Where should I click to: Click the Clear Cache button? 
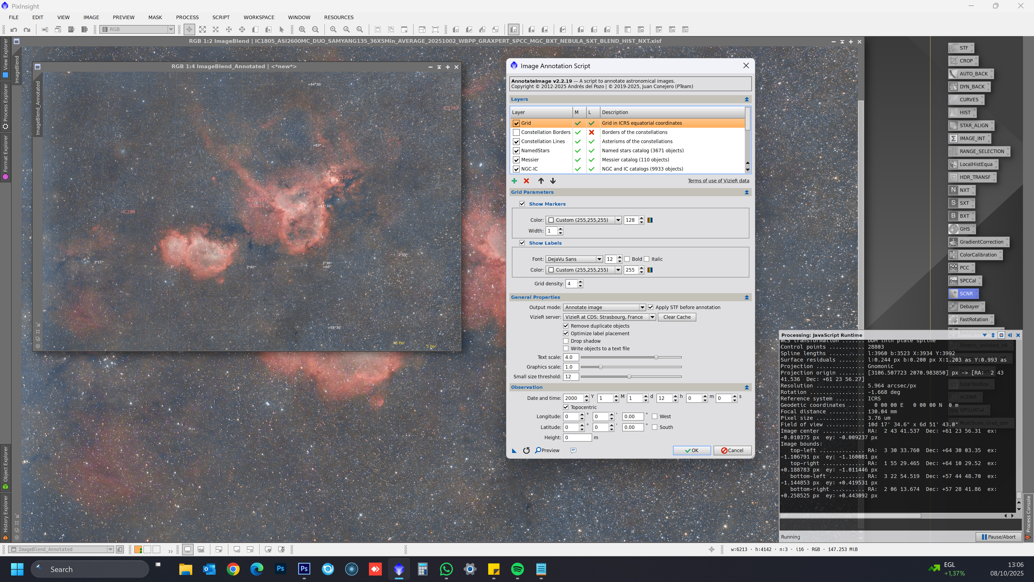click(x=676, y=317)
